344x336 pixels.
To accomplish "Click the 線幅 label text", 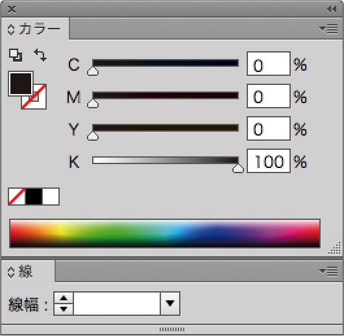I will click(28, 304).
